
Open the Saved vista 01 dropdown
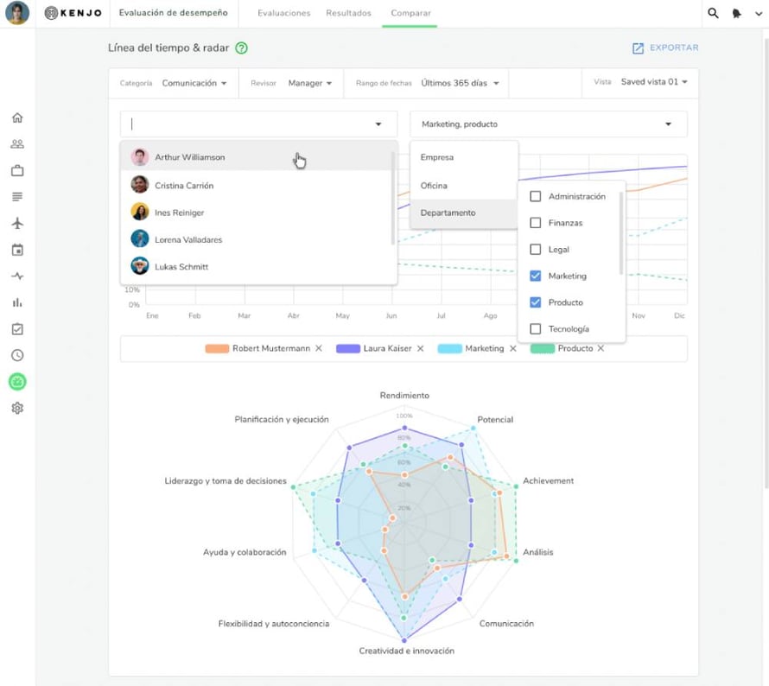[653, 82]
